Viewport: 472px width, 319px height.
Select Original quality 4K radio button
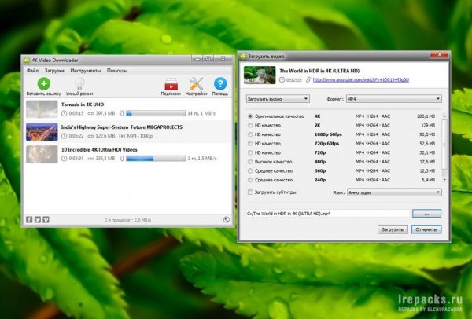click(250, 116)
